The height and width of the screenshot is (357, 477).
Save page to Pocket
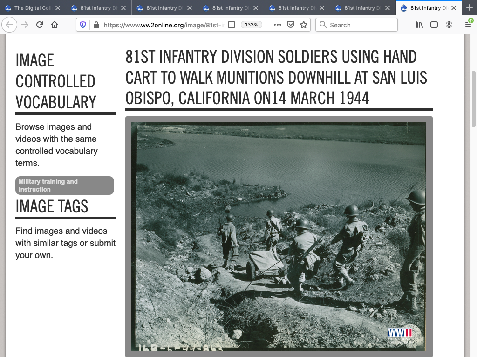pos(291,25)
